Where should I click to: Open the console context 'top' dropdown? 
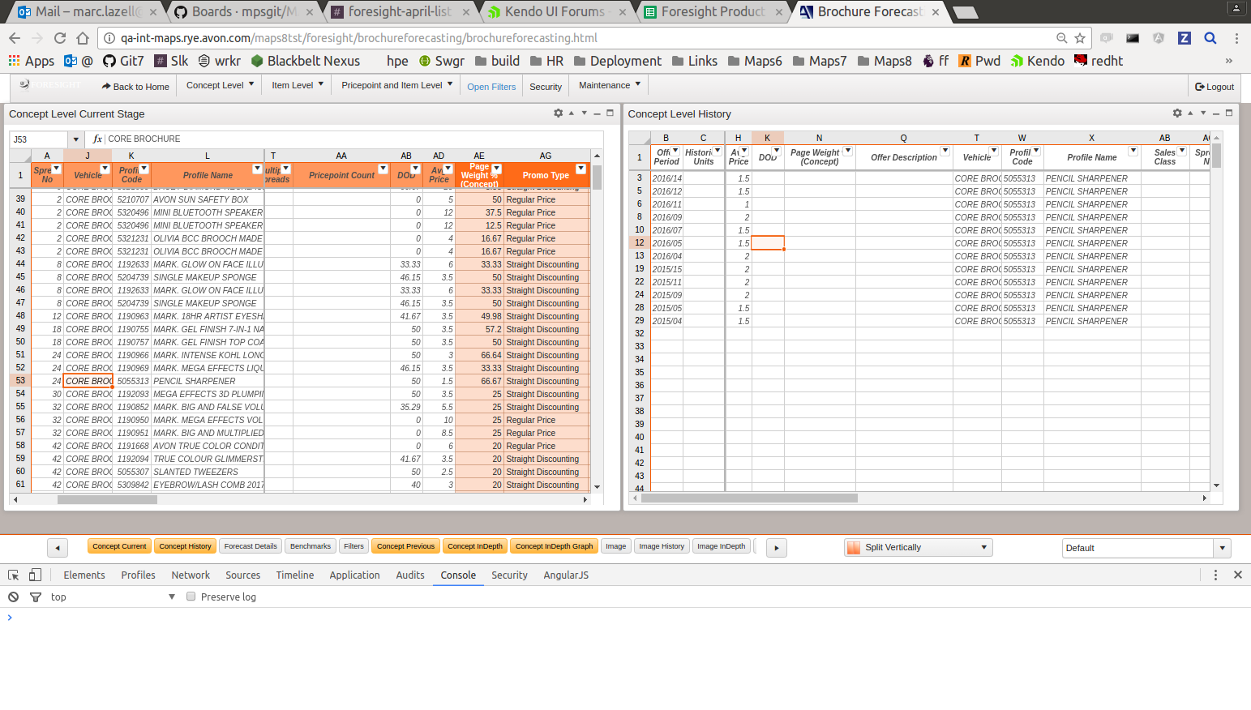click(113, 597)
